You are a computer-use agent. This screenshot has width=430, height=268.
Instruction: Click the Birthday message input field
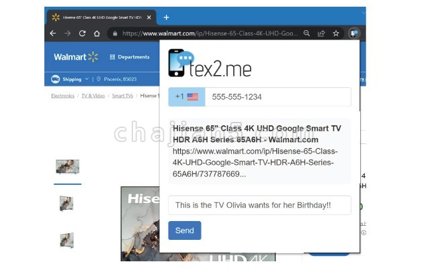tap(259, 205)
